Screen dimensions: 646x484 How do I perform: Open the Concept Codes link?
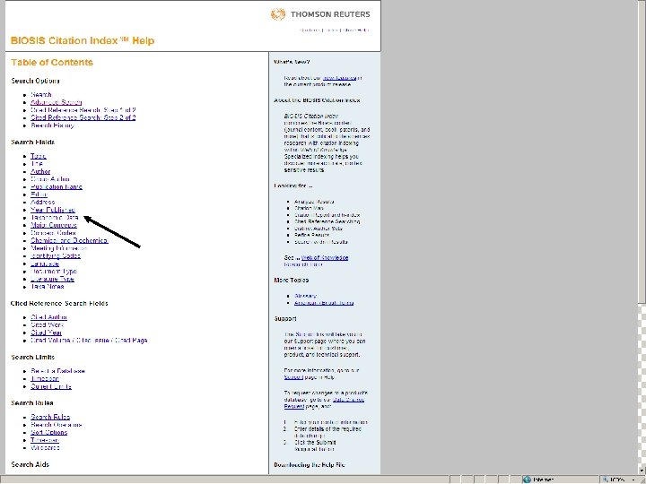point(53,233)
